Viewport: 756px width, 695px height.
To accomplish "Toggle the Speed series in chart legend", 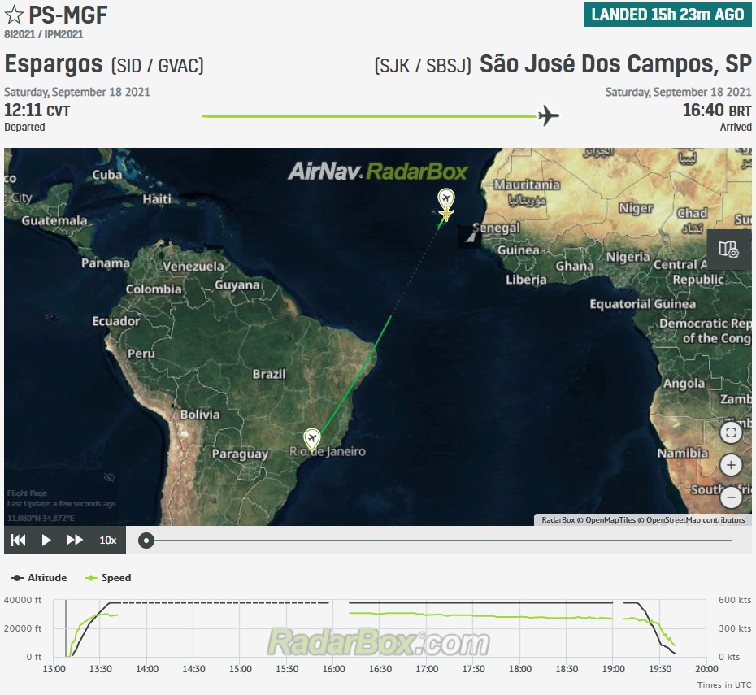I will tap(107, 578).
